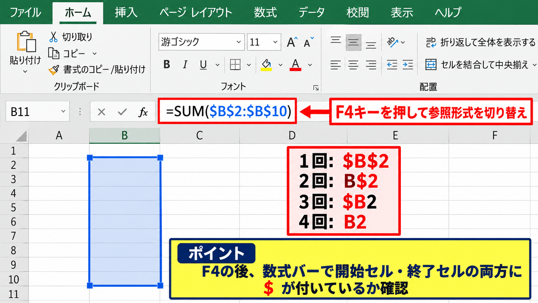The height and width of the screenshot is (303, 538).
Task: Select column B header
Action: point(125,136)
